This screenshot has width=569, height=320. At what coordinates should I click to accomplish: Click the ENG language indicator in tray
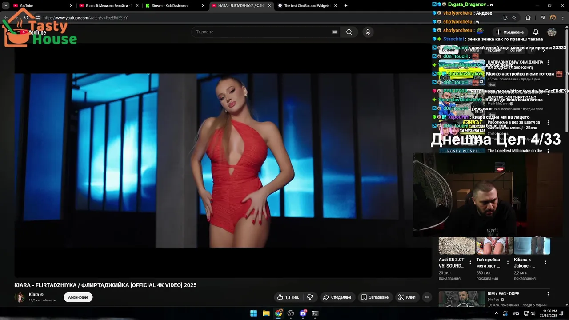click(516, 313)
